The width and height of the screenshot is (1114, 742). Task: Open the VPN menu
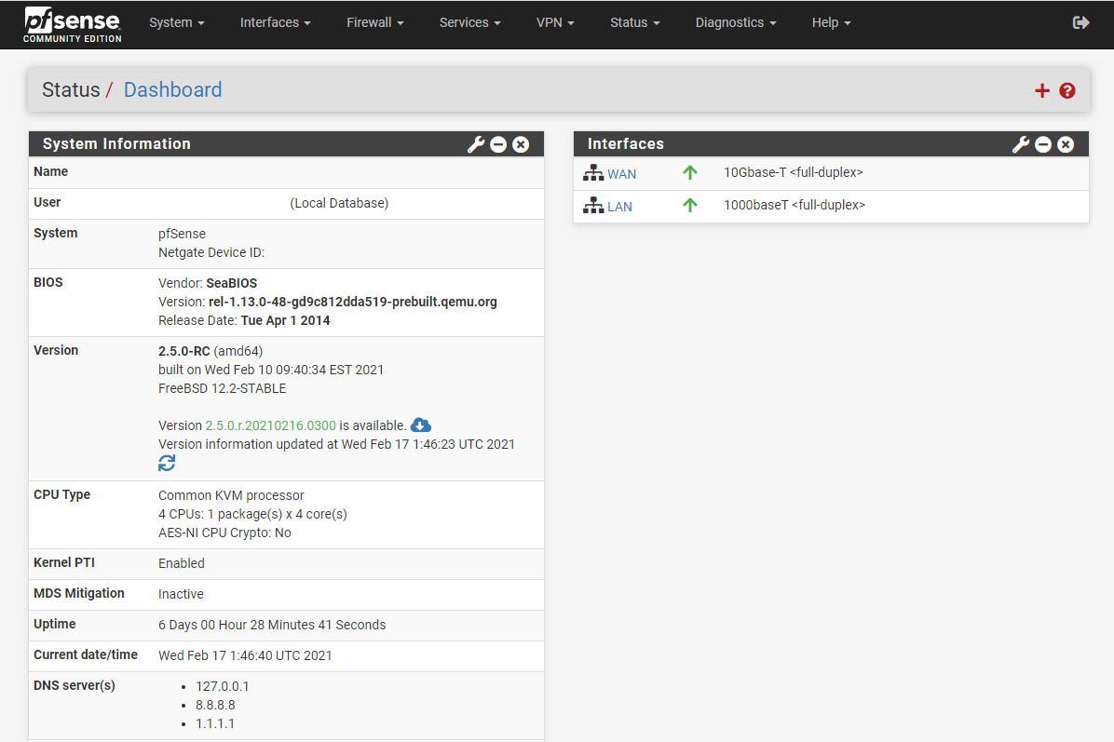pos(555,22)
